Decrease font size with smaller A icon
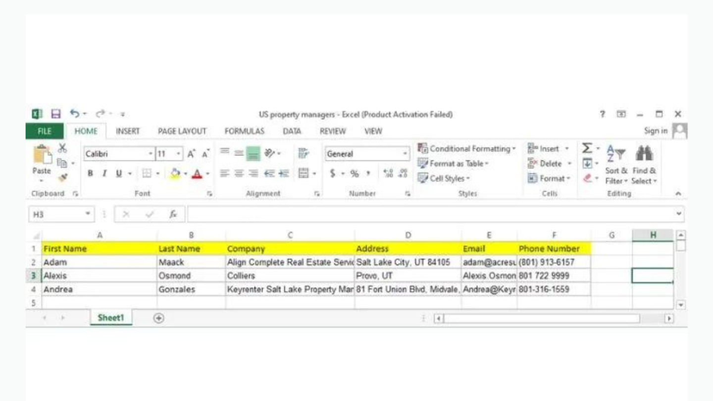This screenshot has width=713, height=401. click(205, 154)
